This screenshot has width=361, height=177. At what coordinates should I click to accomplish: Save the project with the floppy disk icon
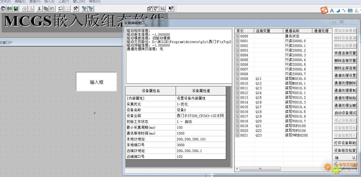tap(16, 8)
